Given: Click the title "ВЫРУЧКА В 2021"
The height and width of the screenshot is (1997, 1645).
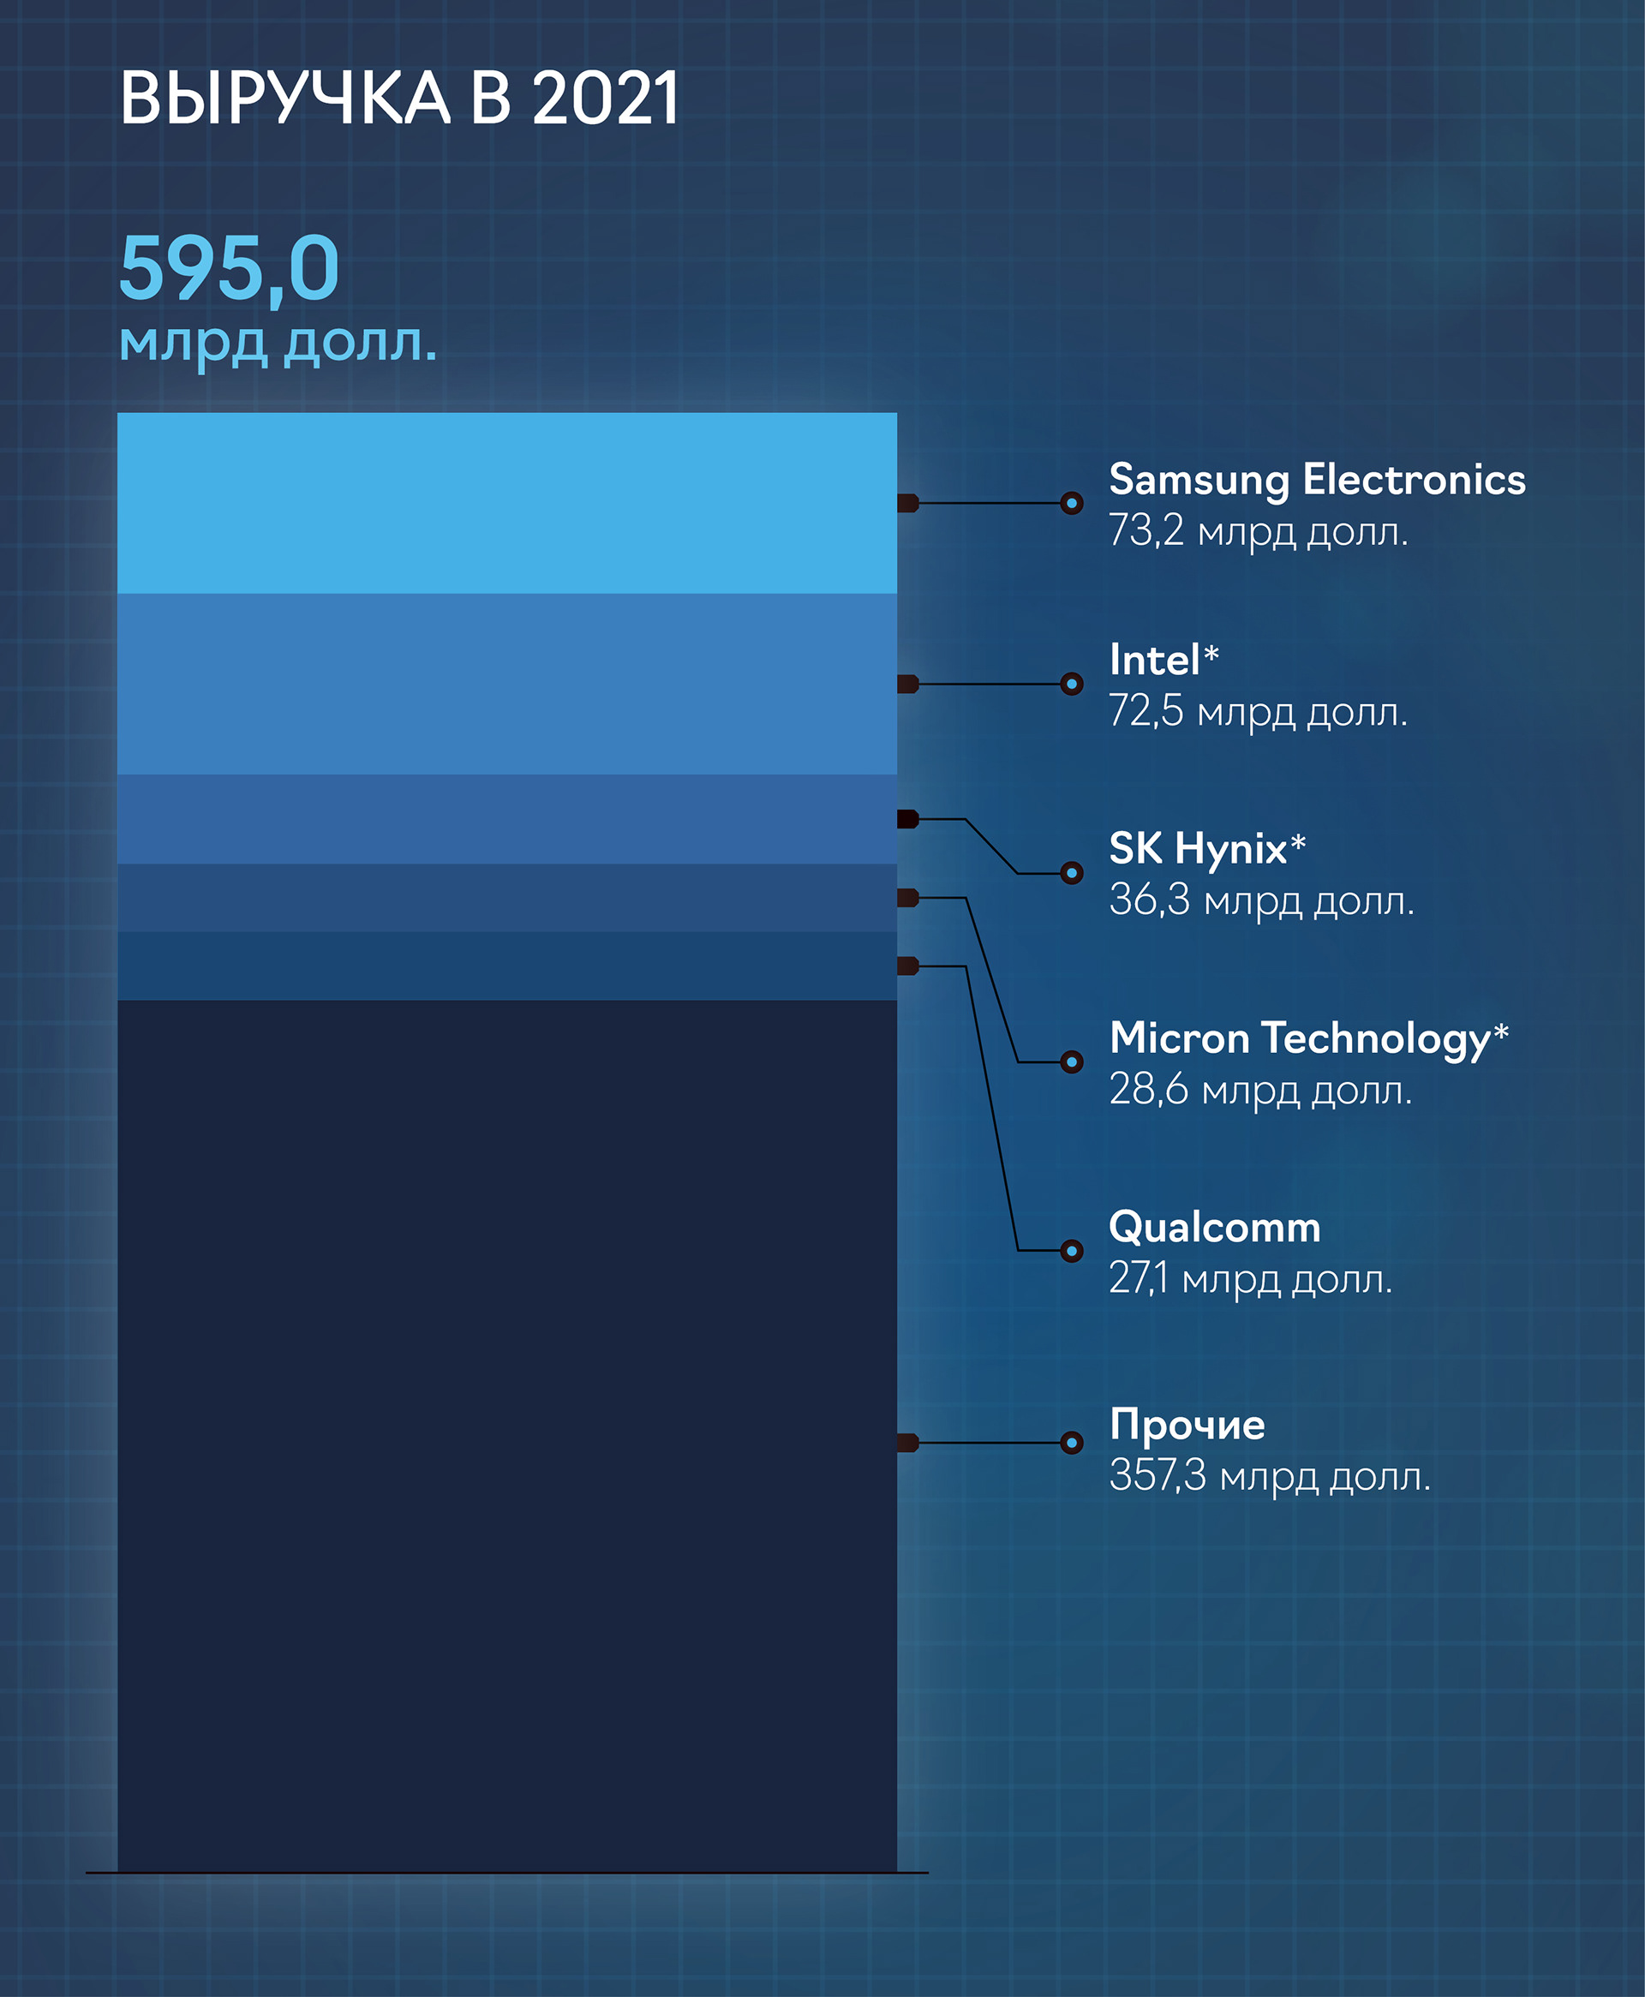Looking at the screenshot, I should (x=399, y=98).
